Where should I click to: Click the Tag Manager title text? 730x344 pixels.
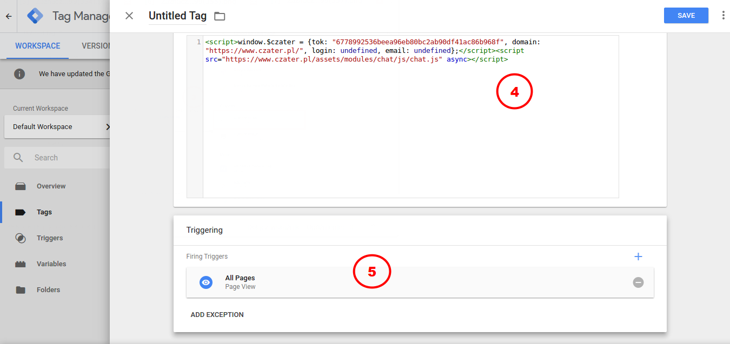pos(81,16)
